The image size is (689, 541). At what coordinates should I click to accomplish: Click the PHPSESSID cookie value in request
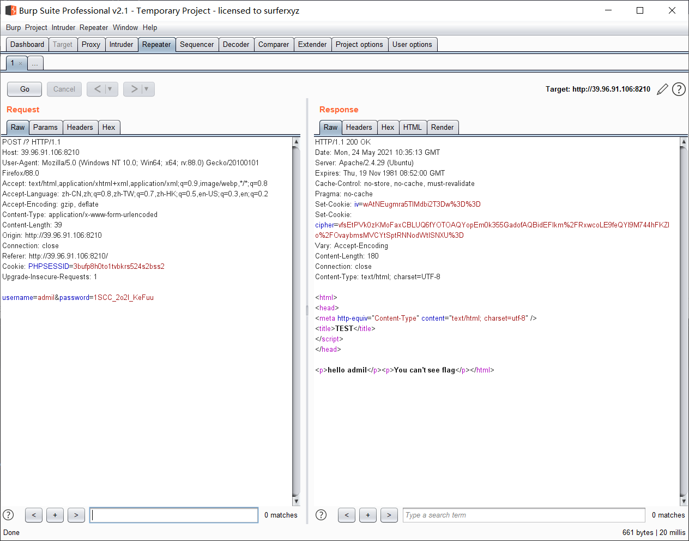coord(119,267)
